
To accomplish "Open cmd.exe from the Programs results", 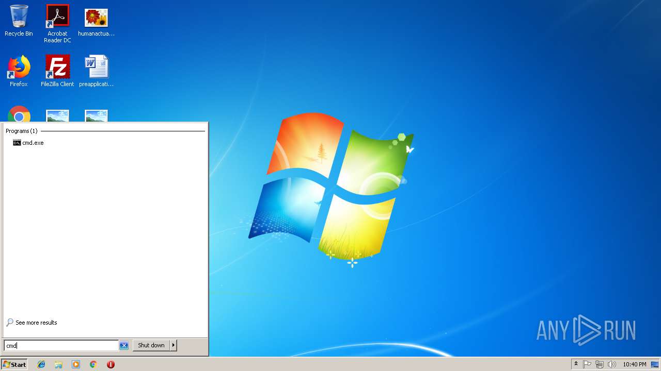I will pyautogui.click(x=28, y=143).
